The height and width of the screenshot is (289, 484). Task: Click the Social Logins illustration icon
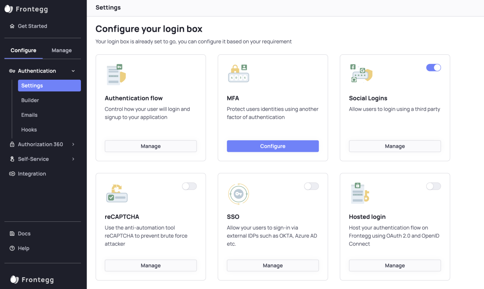(361, 73)
